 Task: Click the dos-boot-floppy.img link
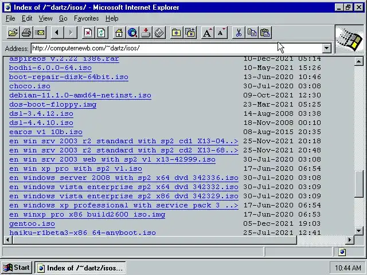(53, 104)
